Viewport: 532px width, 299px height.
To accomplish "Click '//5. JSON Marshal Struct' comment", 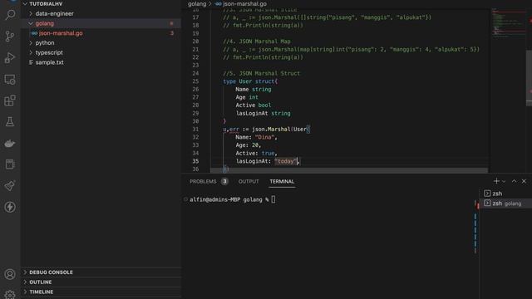I will 262,73.
